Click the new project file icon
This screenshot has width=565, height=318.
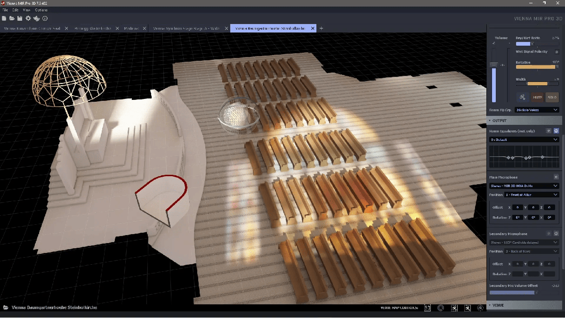[x=4, y=18]
